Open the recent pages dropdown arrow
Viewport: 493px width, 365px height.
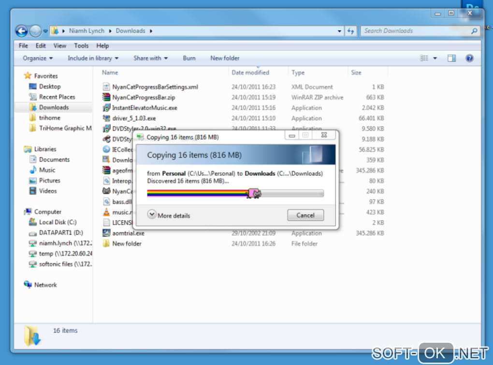[45, 31]
